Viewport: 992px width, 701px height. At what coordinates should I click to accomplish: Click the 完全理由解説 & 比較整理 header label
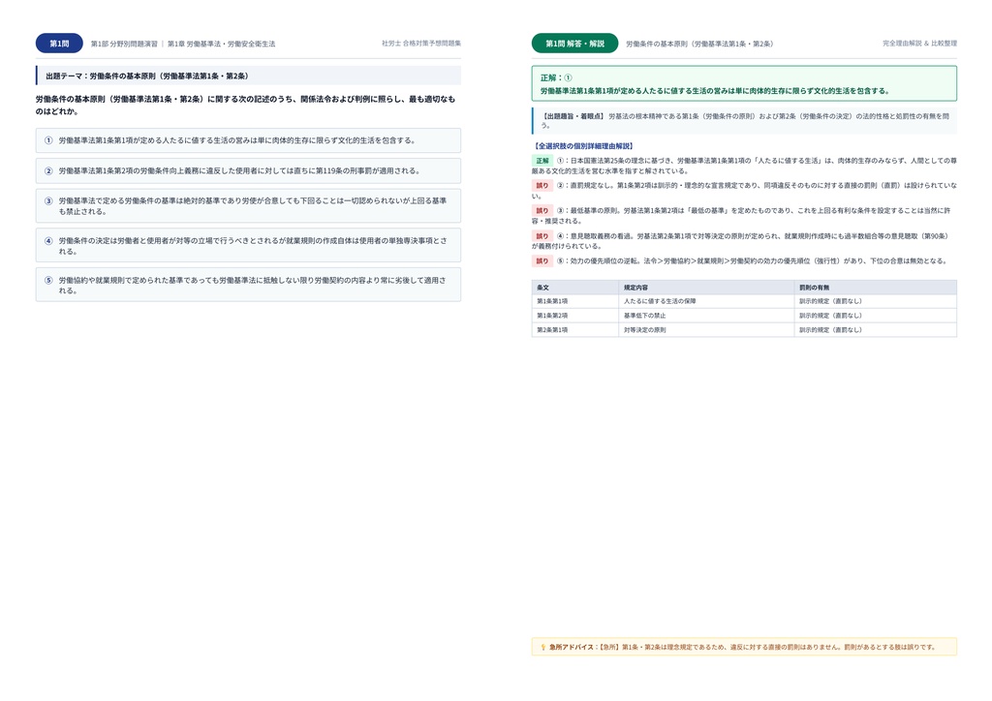pyautogui.click(x=919, y=43)
